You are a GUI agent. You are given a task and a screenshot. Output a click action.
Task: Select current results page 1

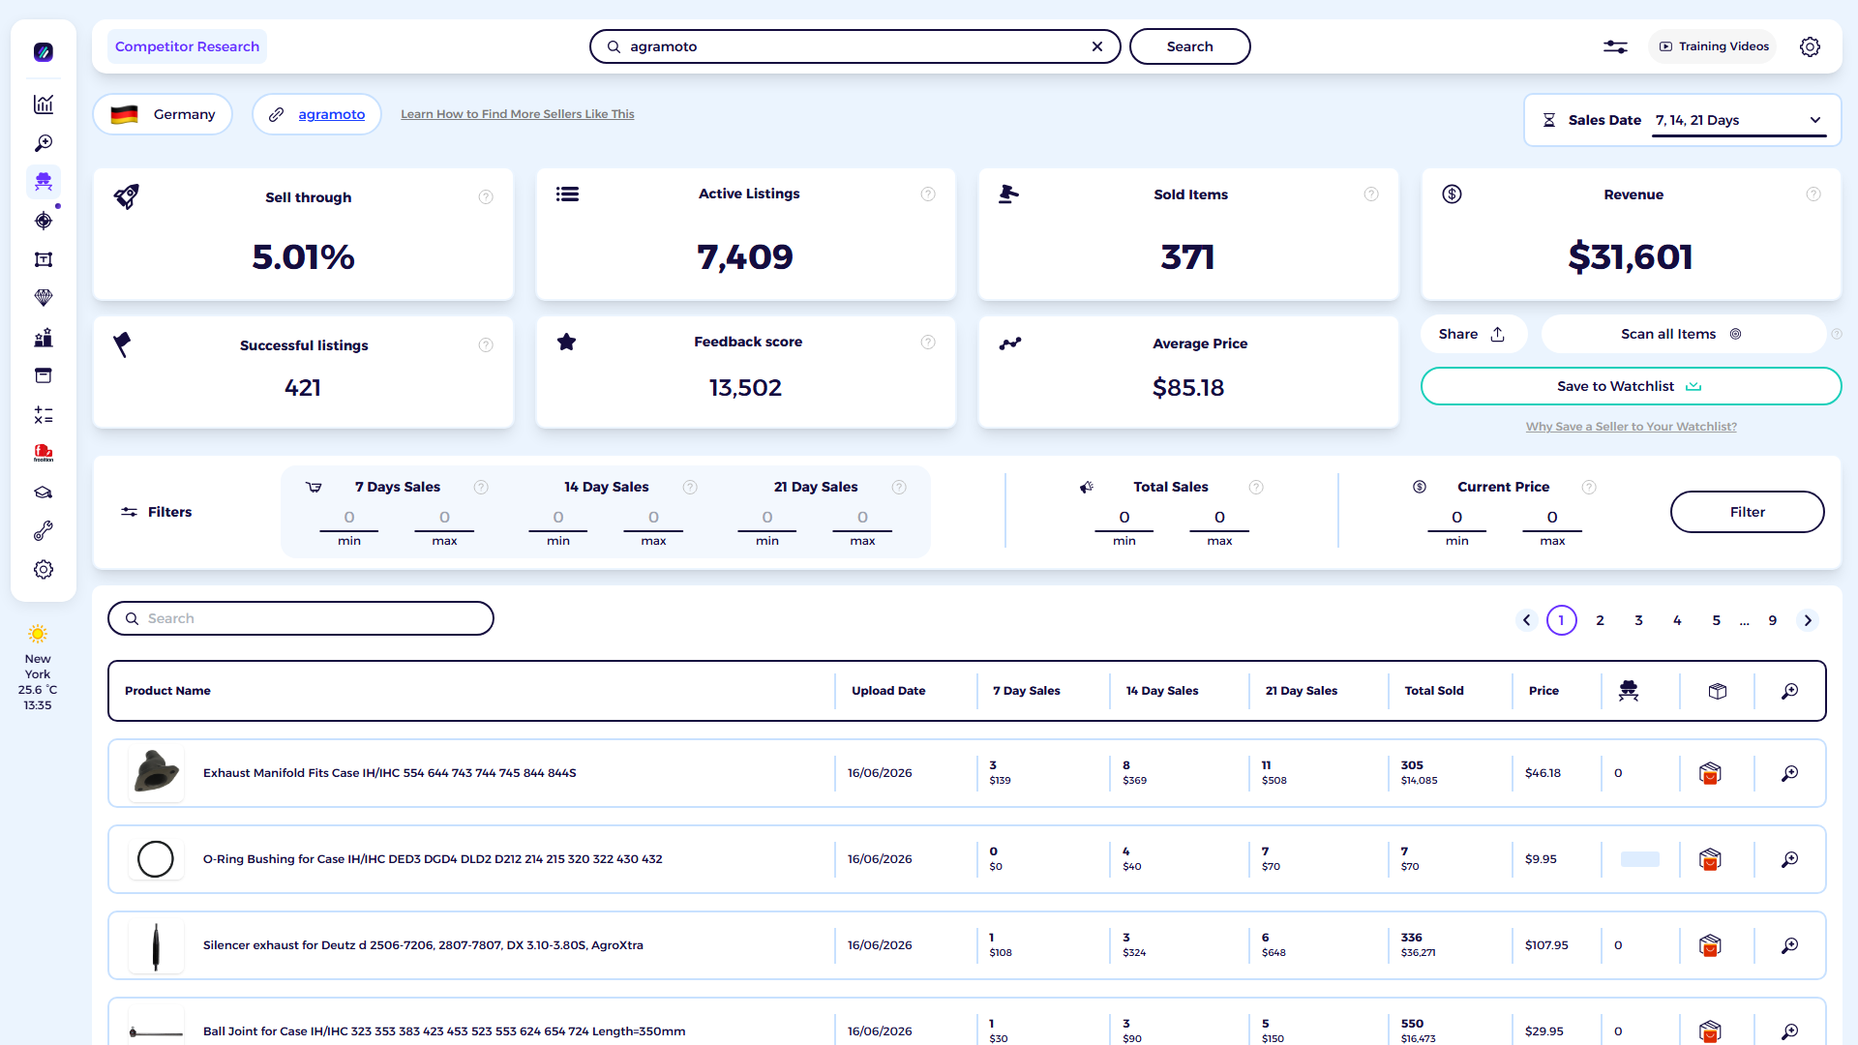[x=1561, y=620]
